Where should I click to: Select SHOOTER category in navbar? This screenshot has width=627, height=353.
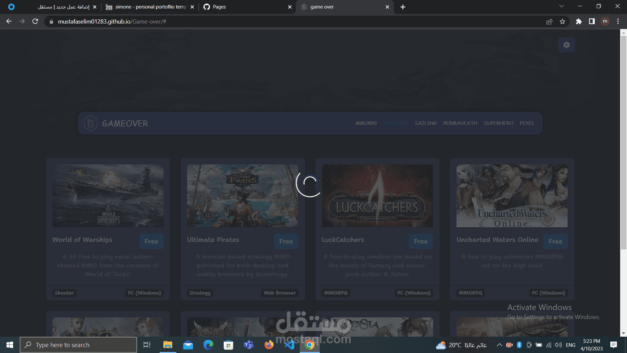(396, 123)
